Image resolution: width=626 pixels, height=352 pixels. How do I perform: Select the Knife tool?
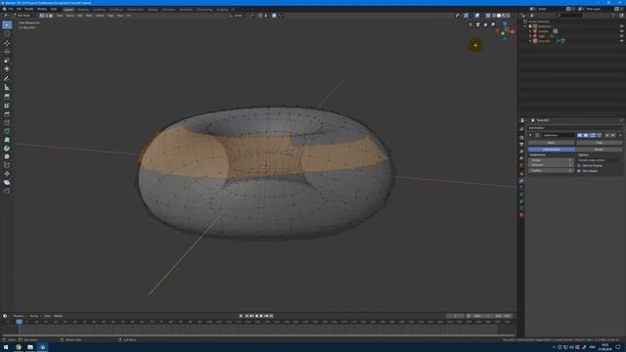[7, 131]
